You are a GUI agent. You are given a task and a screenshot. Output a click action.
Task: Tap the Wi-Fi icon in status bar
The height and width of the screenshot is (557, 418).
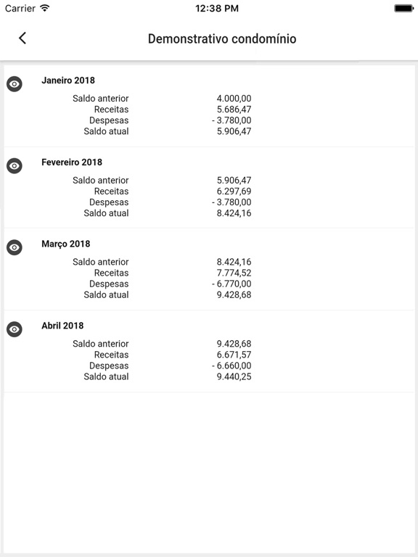point(45,8)
